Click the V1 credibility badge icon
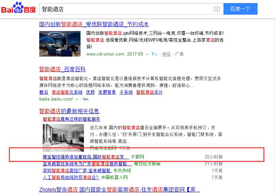 (x=154, y=54)
